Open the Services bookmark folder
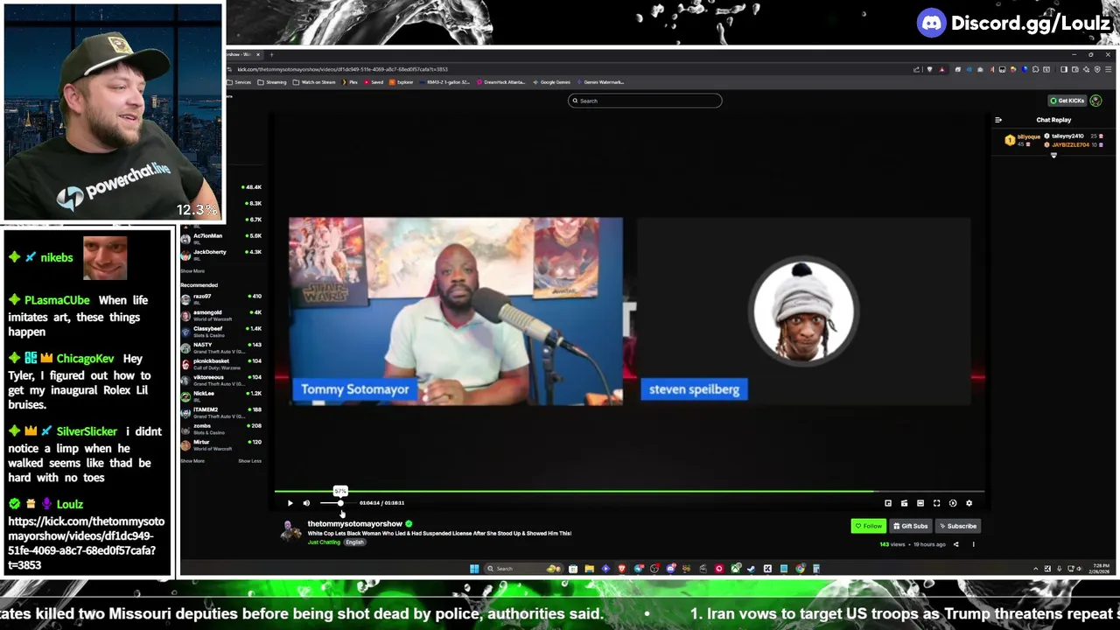Image resolution: width=1120 pixels, height=630 pixels. click(x=240, y=82)
